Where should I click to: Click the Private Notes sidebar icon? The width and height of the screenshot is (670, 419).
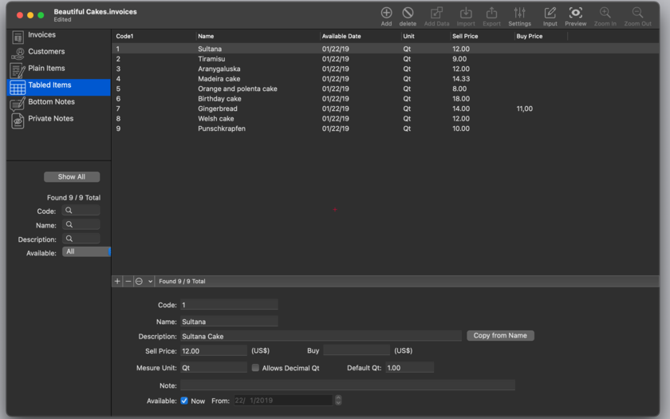pos(18,121)
